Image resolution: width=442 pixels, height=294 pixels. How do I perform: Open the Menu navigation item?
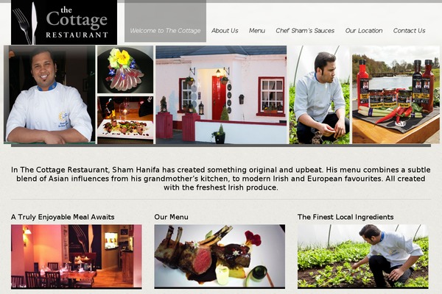click(x=257, y=30)
